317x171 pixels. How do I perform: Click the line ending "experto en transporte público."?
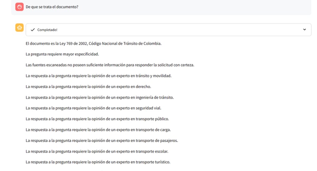(x=97, y=119)
